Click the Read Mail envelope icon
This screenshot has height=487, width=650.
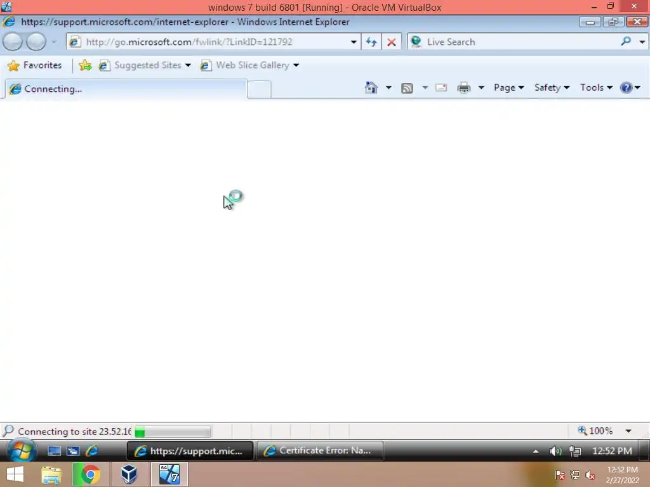(x=441, y=88)
